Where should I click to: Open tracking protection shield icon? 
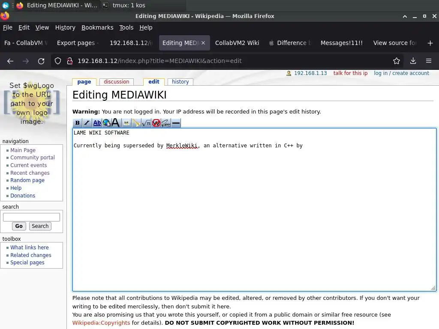(58, 61)
